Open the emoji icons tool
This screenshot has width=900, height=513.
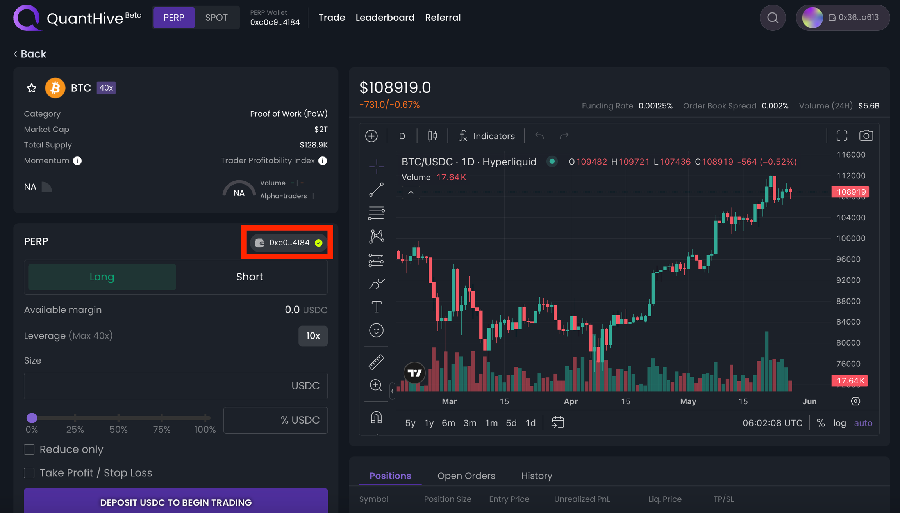[376, 330]
